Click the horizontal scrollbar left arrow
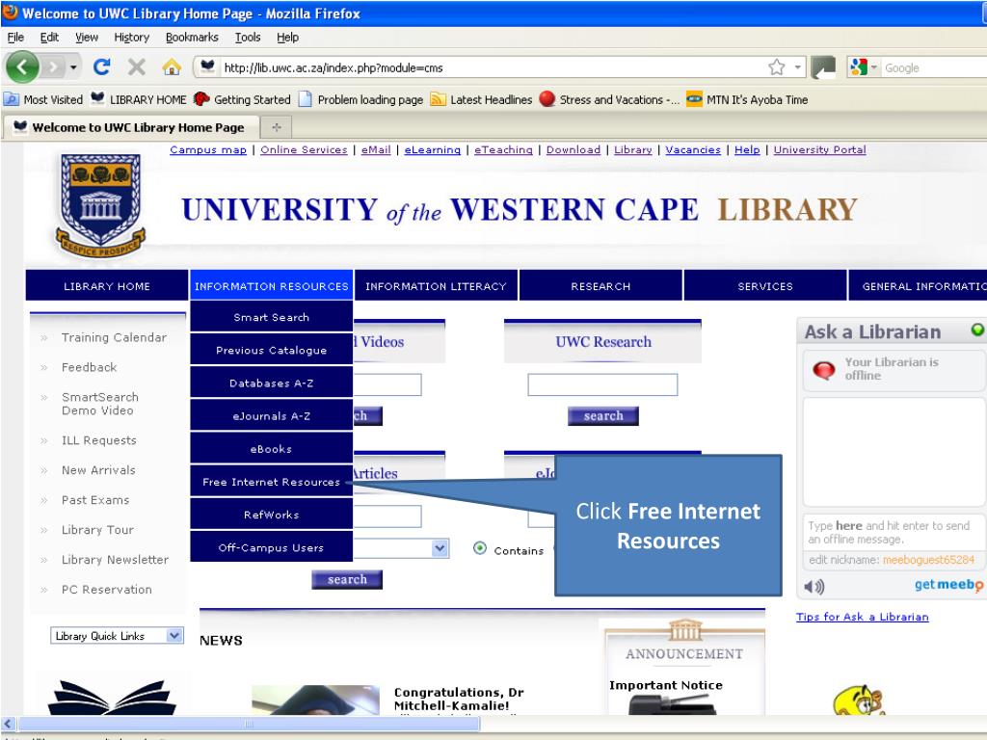987x740 pixels. [9, 724]
